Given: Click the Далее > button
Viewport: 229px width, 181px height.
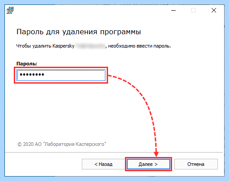Looking at the screenshot, I should 149,164.
